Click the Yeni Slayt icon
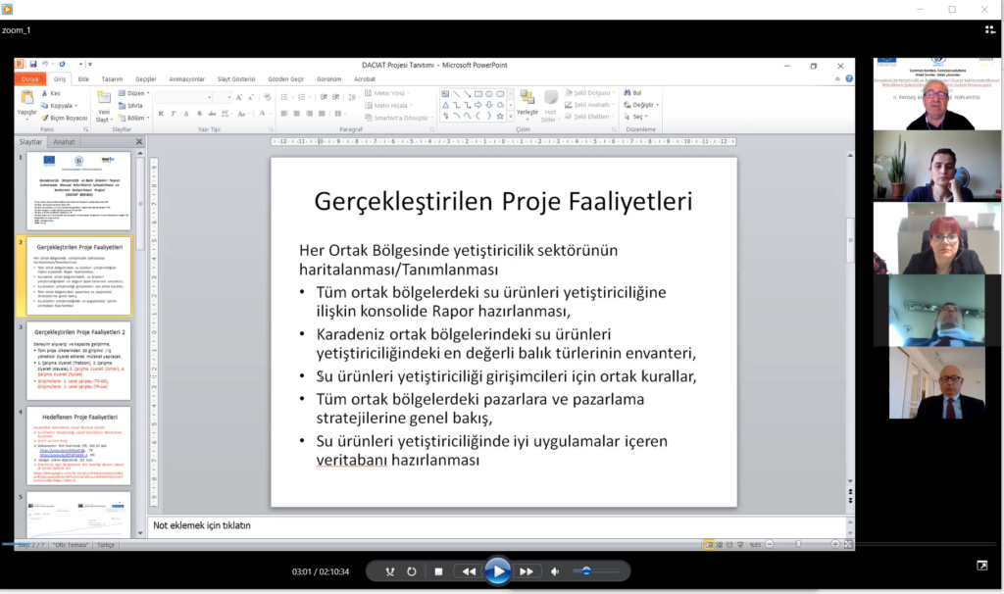The height and width of the screenshot is (594, 1004). tap(103, 102)
